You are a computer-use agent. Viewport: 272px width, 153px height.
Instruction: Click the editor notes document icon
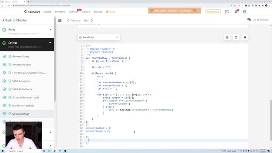[x=227, y=37]
